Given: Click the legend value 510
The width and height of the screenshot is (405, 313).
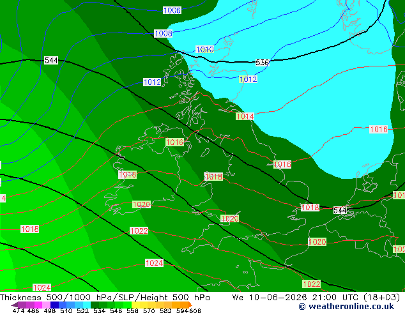Looking at the screenshot, I should click(66, 310).
